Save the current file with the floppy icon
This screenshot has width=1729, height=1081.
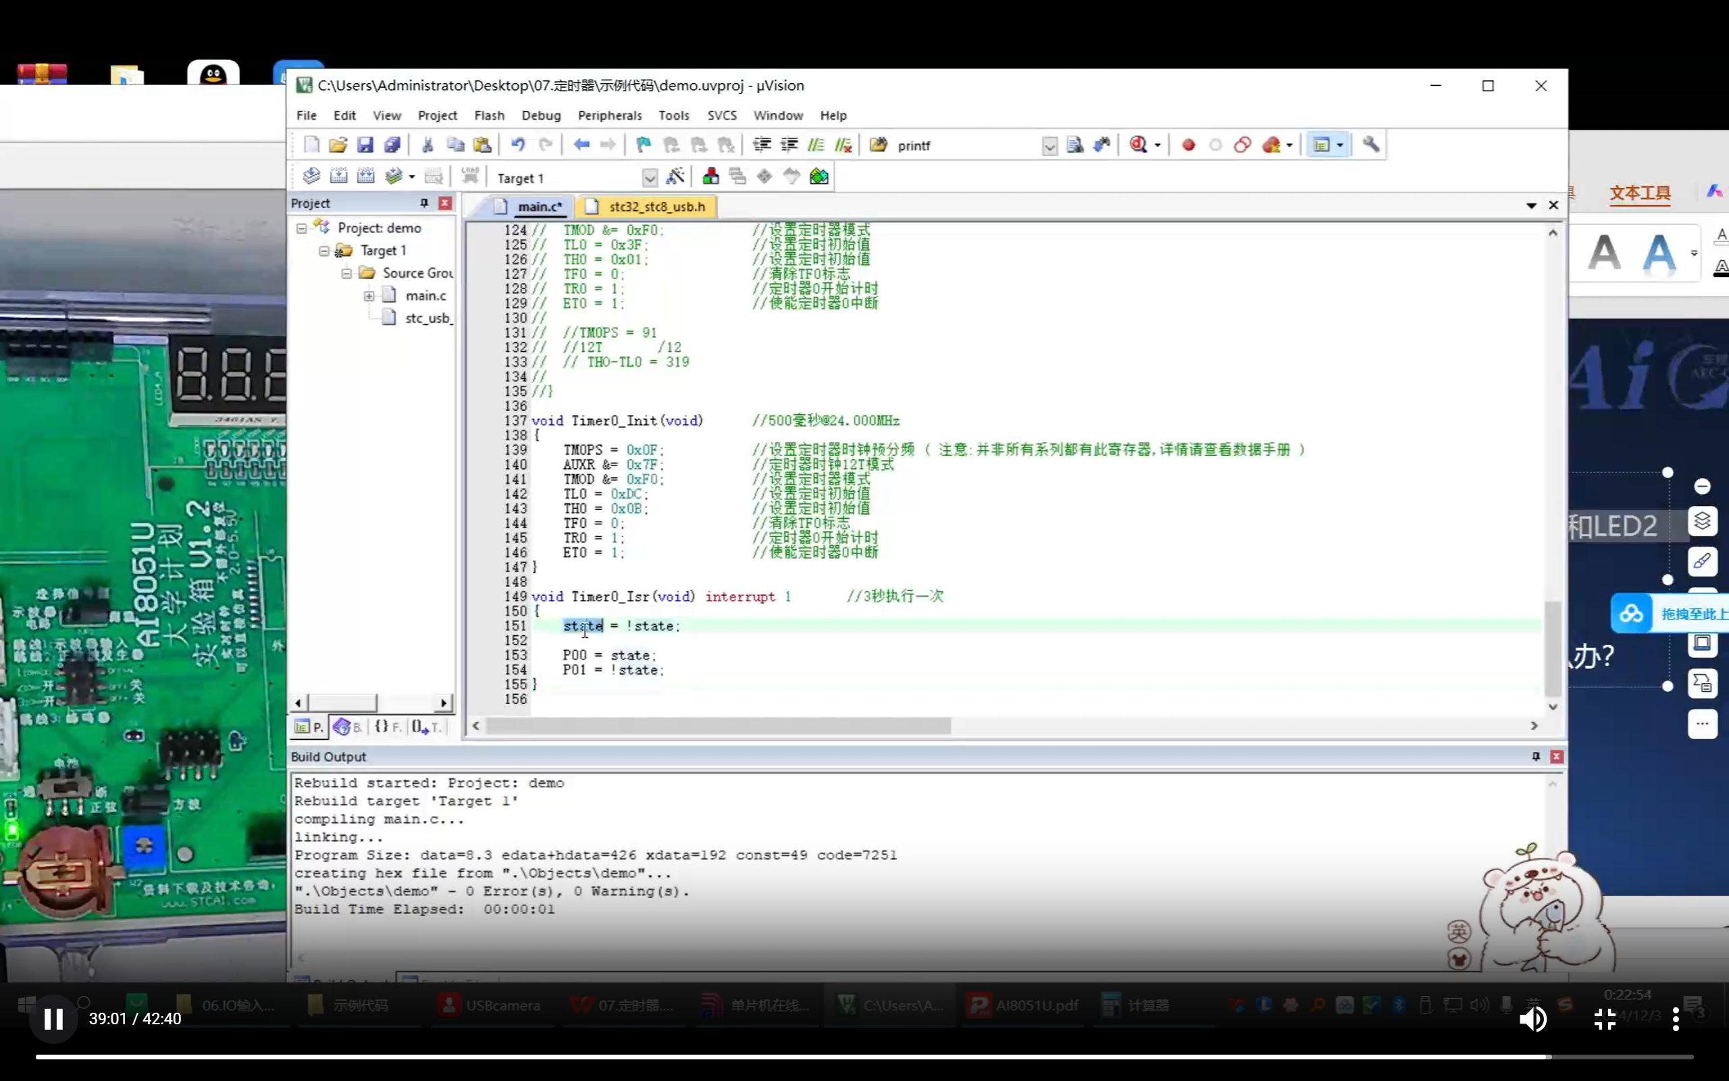[365, 145]
